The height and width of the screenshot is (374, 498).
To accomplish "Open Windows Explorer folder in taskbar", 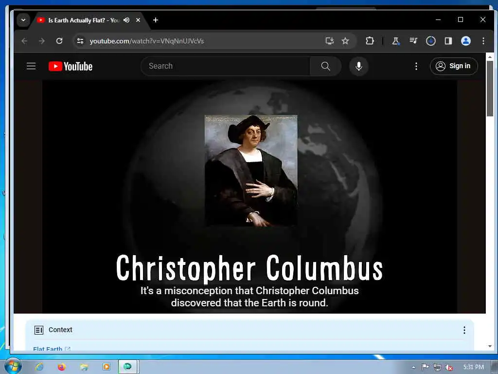I will [x=84, y=367].
